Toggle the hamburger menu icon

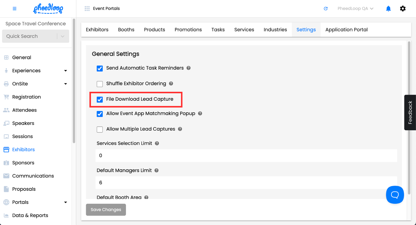[15, 9]
